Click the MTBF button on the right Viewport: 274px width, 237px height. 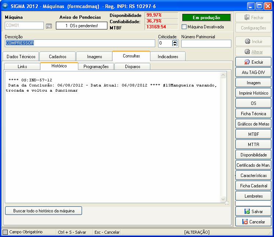coord(253,134)
